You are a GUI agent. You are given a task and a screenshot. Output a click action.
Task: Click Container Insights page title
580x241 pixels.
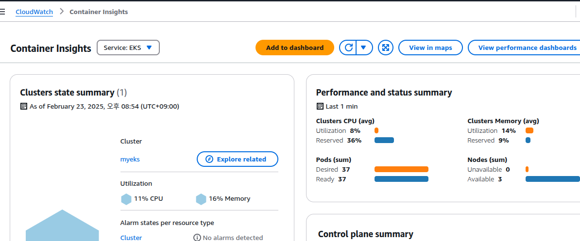pos(51,48)
